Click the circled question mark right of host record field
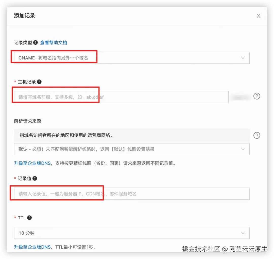 pos(257,96)
